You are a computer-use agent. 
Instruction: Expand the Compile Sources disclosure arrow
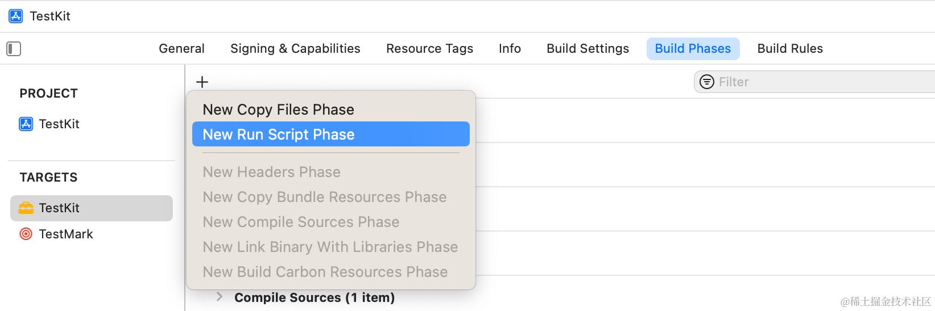220,297
